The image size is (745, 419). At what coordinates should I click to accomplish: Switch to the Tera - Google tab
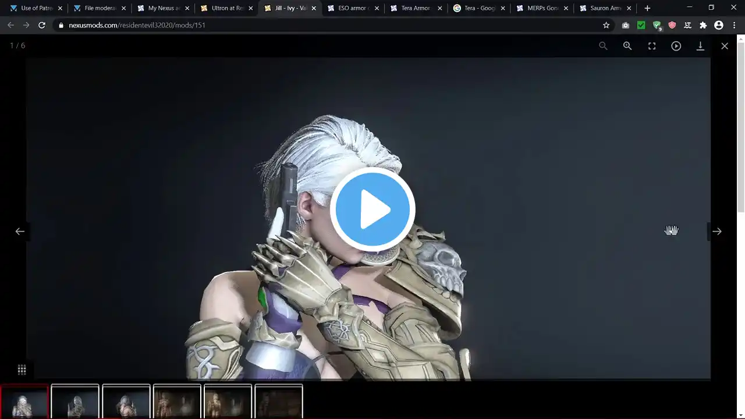point(479,8)
